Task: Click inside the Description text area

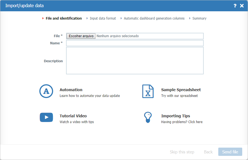Action: [135, 61]
